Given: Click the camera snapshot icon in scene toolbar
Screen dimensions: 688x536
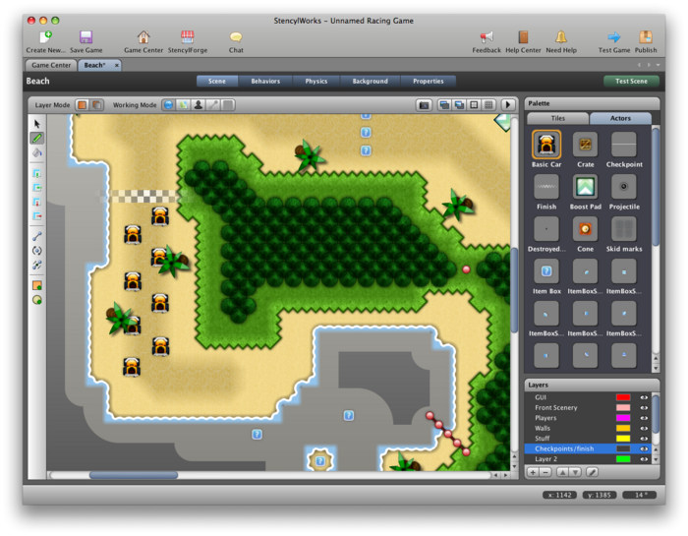Looking at the screenshot, I should [x=424, y=105].
